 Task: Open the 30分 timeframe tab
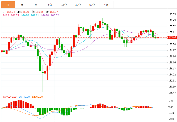tap(78, 5)
